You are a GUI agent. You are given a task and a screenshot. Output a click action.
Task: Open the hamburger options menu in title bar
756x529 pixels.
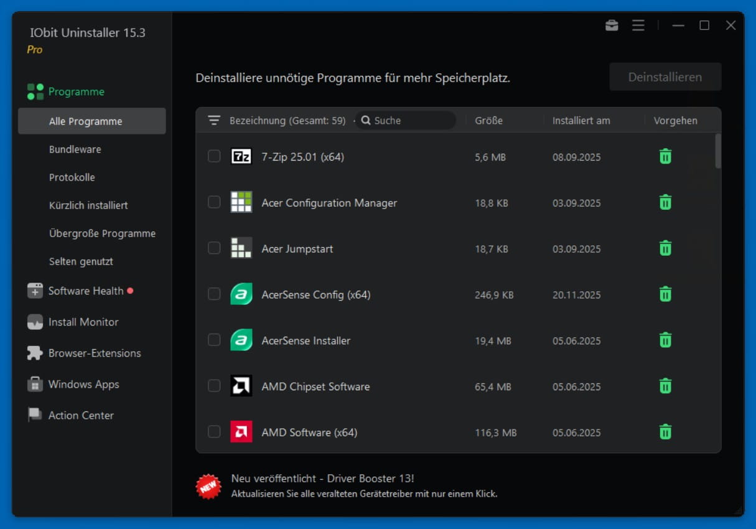[x=638, y=26]
